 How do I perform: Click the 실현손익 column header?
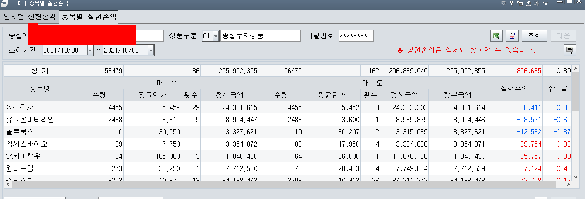[514, 89]
